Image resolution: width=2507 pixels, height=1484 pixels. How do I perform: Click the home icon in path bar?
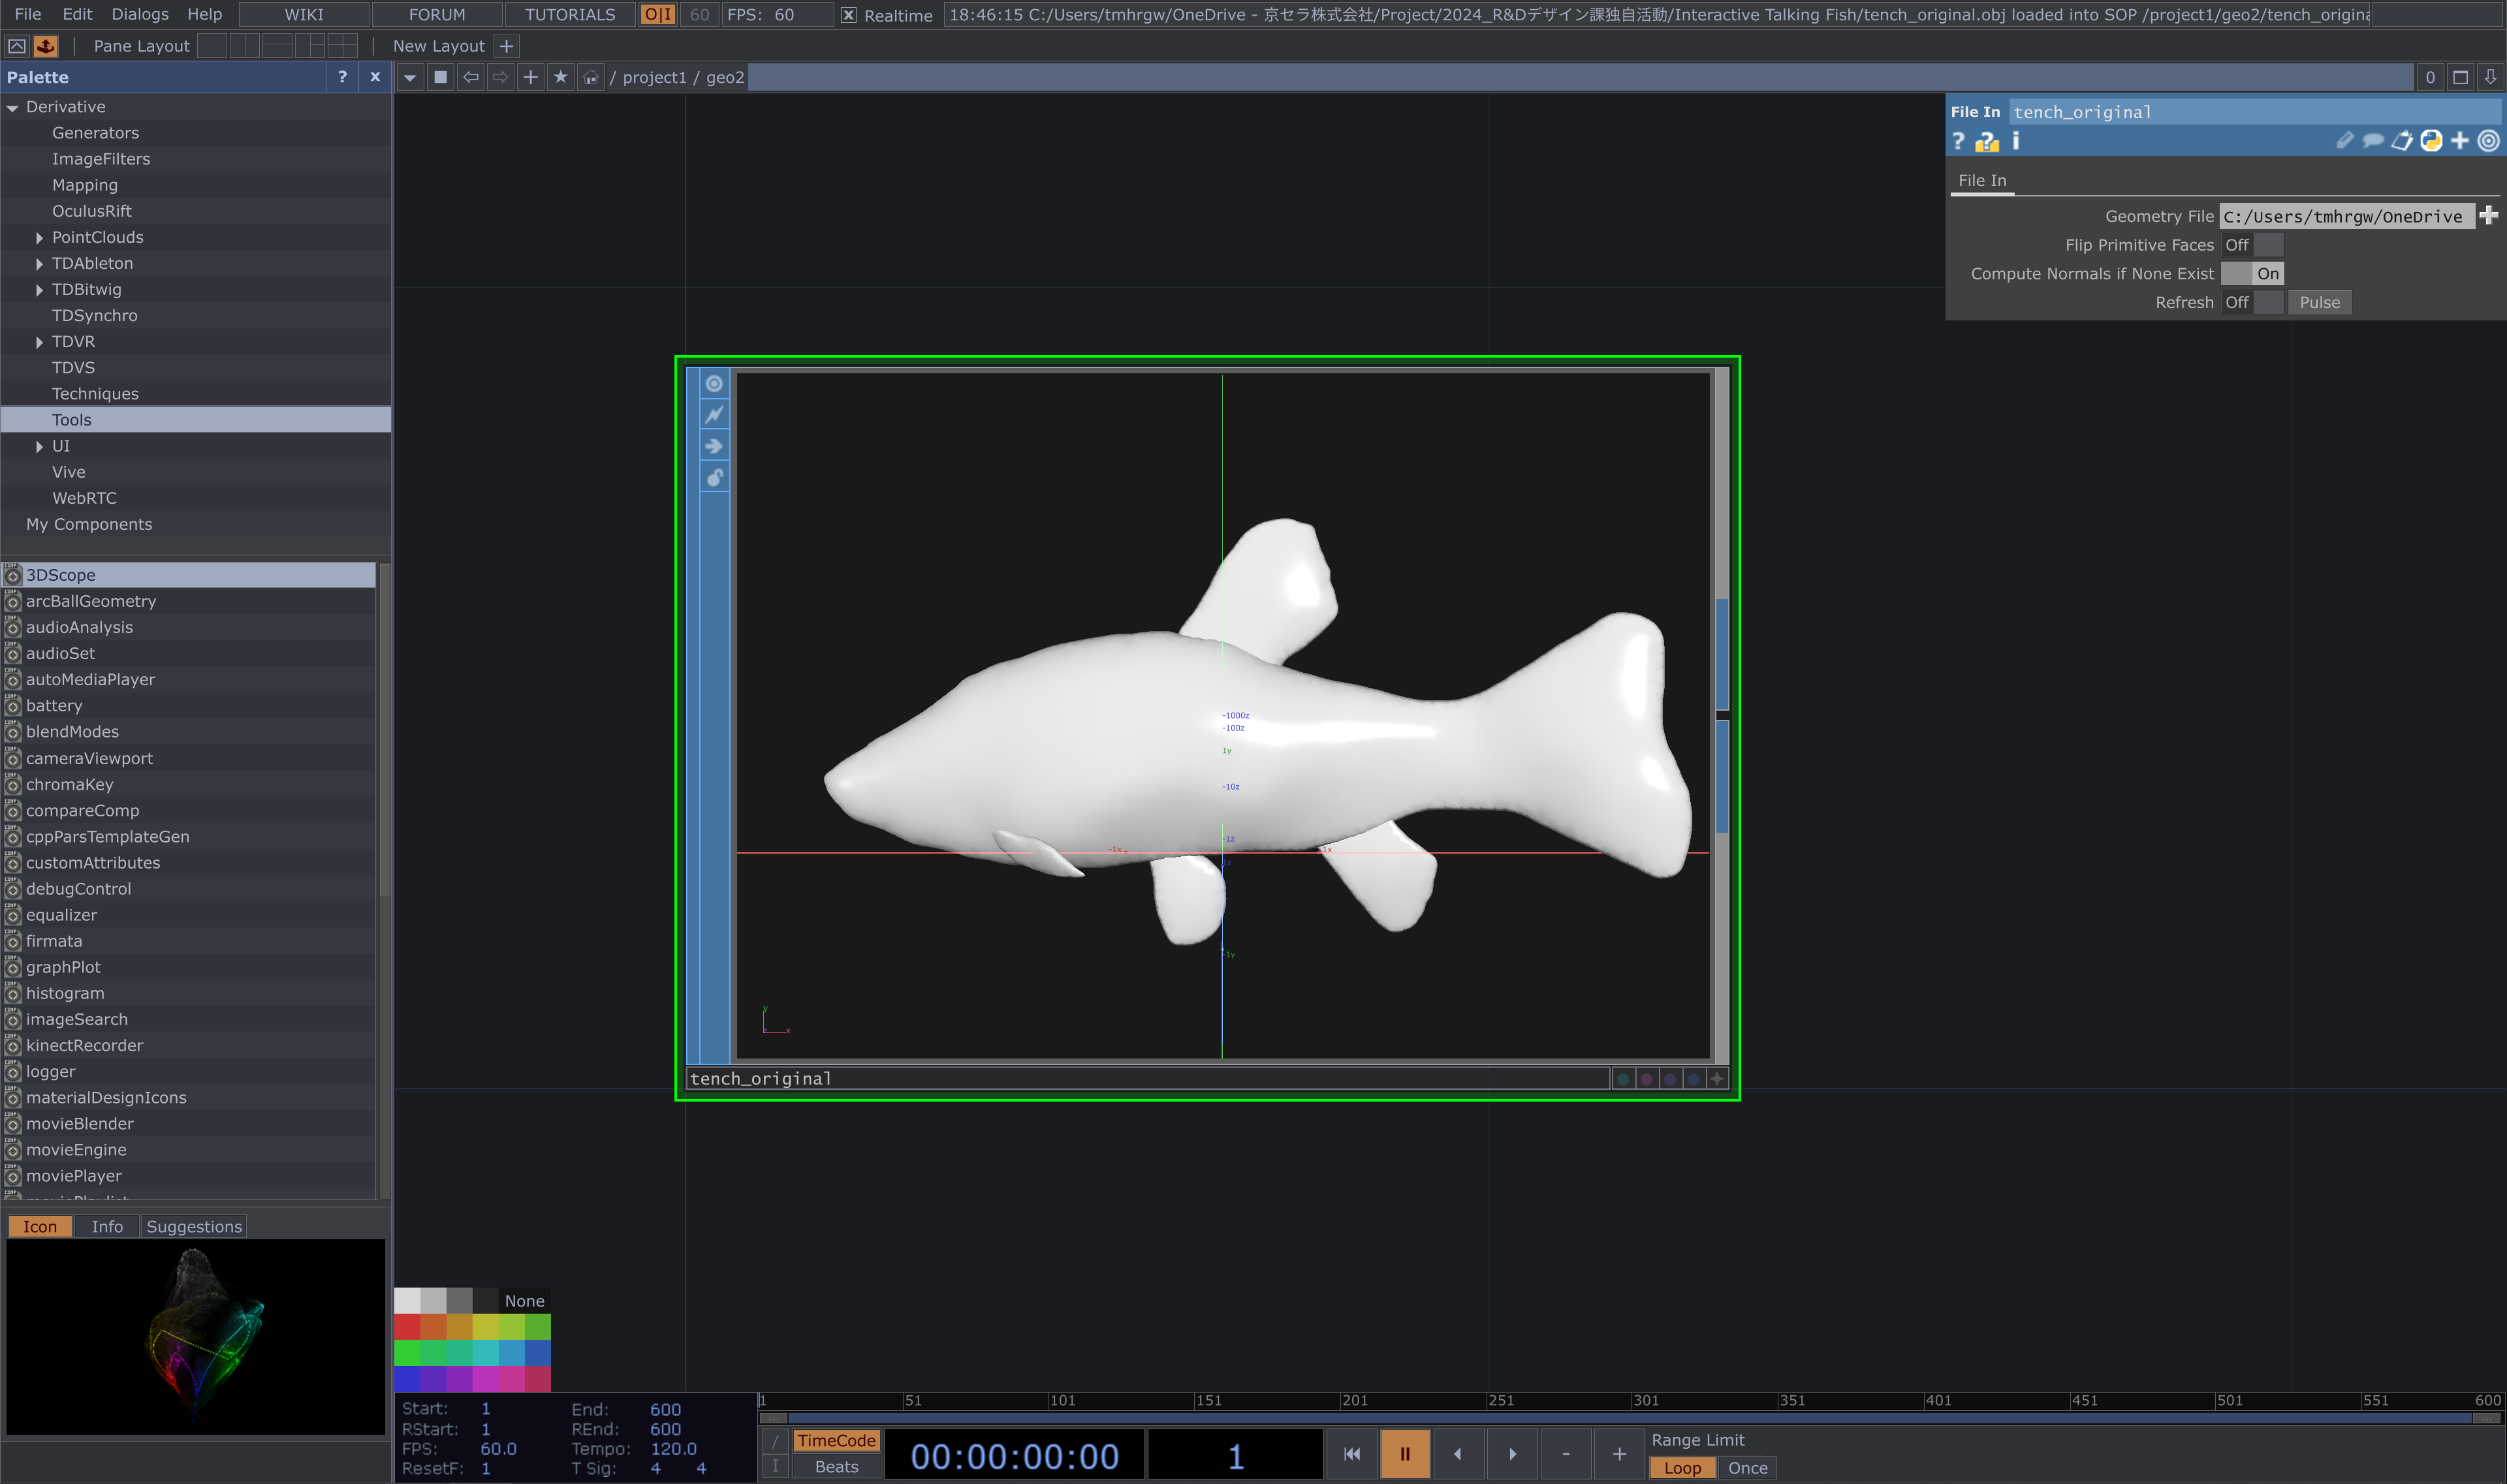[x=590, y=77]
